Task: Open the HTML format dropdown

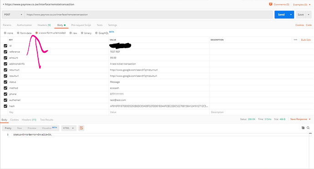Action: pos(69,128)
